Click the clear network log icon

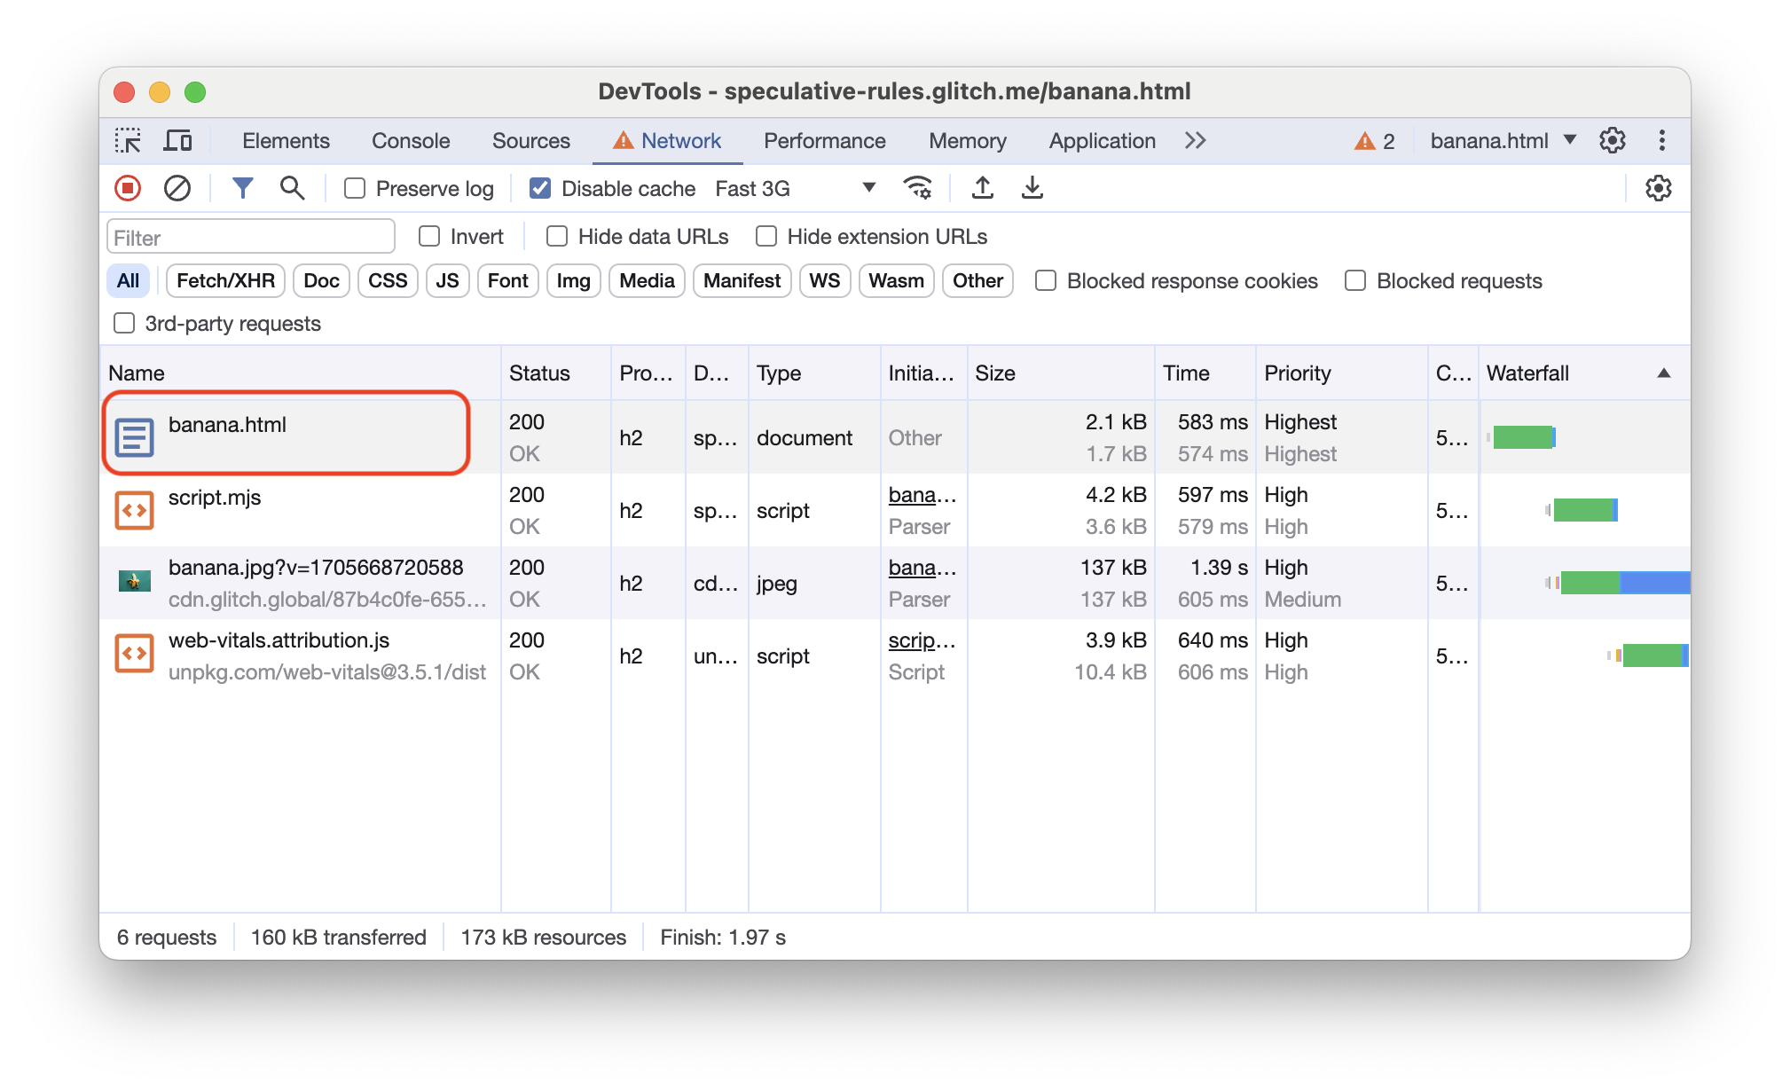click(x=177, y=188)
